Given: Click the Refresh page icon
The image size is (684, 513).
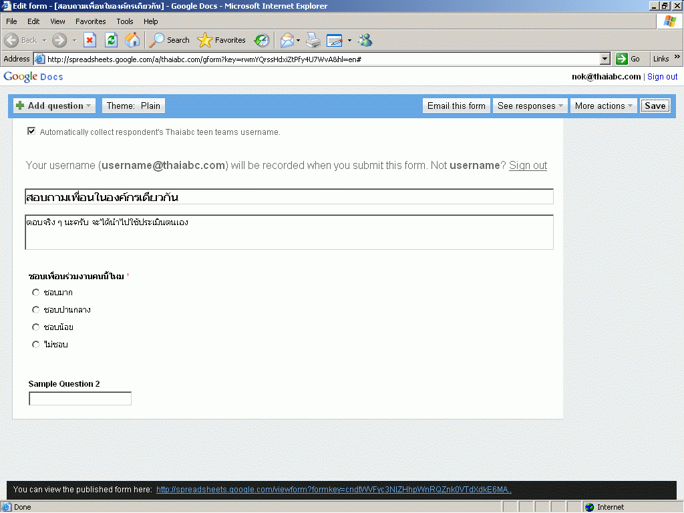Looking at the screenshot, I should pyautogui.click(x=111, y=40).
